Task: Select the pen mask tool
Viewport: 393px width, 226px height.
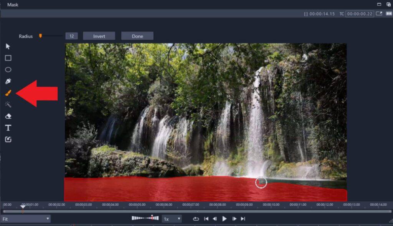Action: (x=8, y=81)
